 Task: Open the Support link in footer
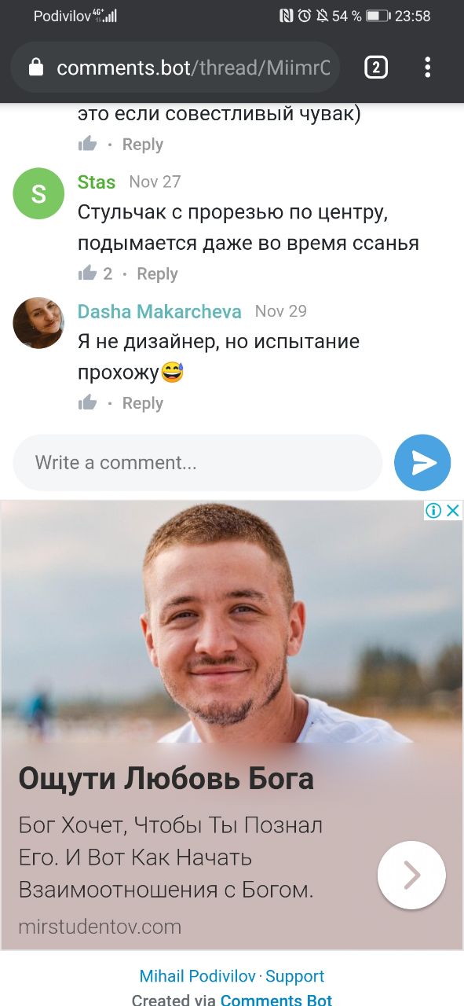pyautogui.click(x=294, y=976)
